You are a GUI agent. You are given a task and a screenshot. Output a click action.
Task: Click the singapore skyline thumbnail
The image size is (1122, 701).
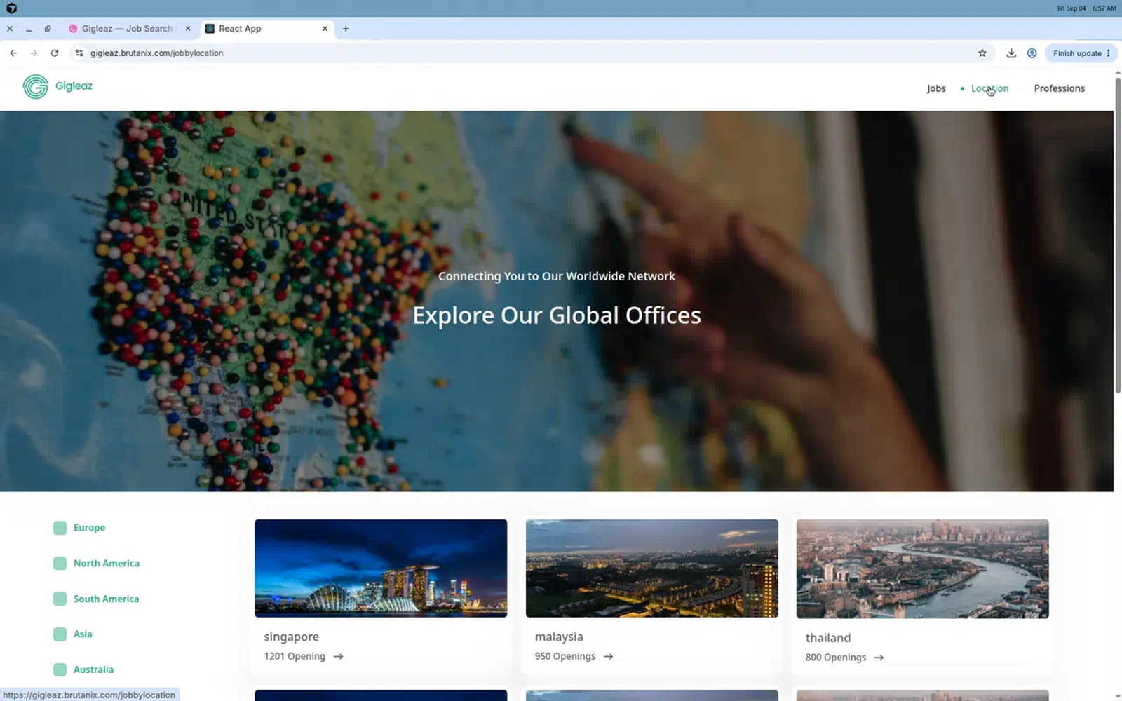(381, 569)
